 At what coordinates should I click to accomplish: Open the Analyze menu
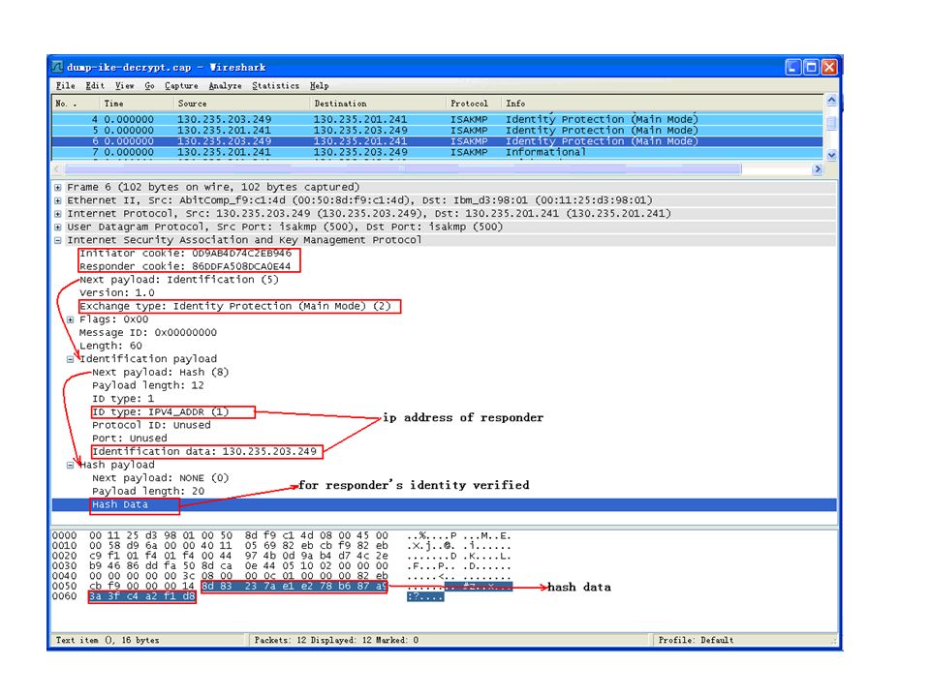point(226,86)
